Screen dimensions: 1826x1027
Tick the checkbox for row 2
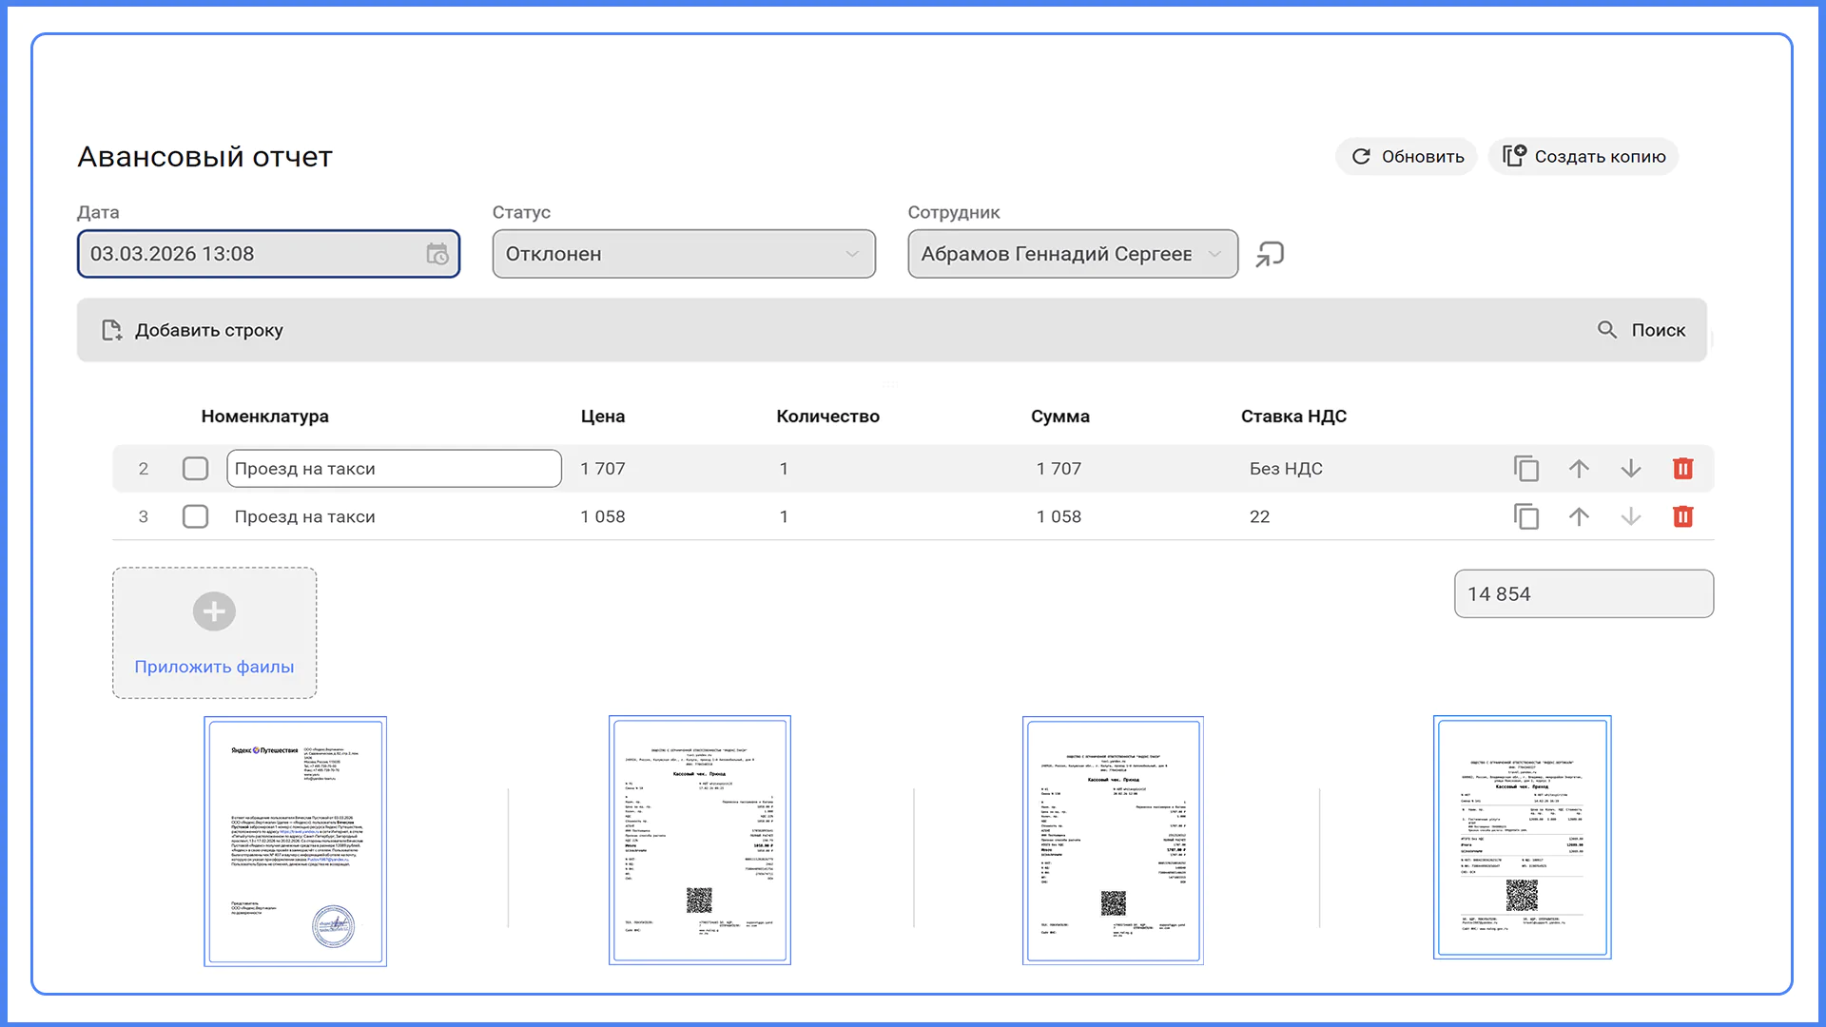click(x=195, y=469)
